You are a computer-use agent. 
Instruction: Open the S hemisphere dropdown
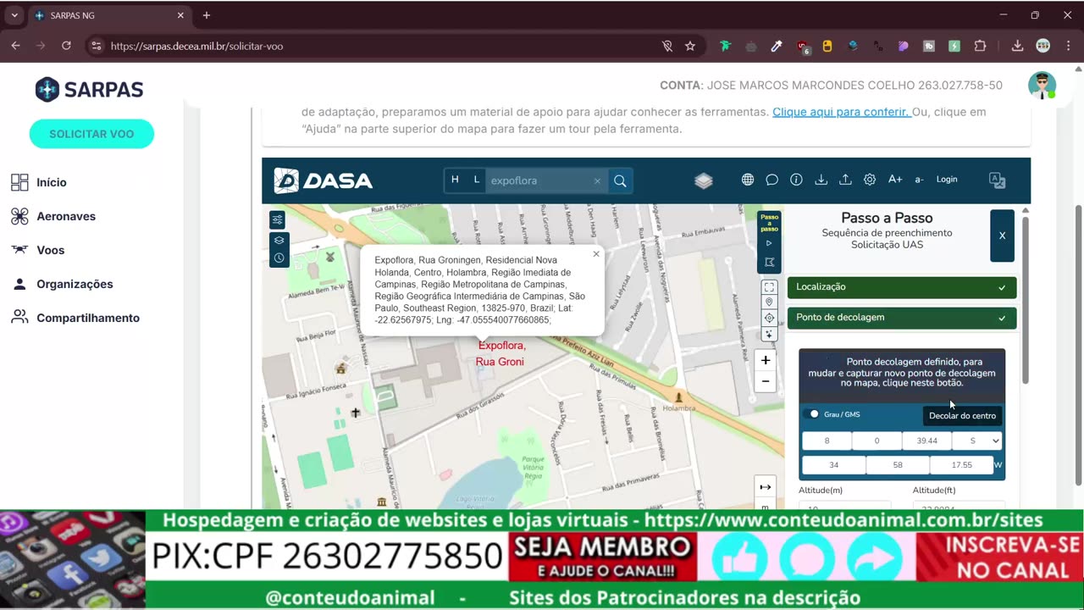977,441
